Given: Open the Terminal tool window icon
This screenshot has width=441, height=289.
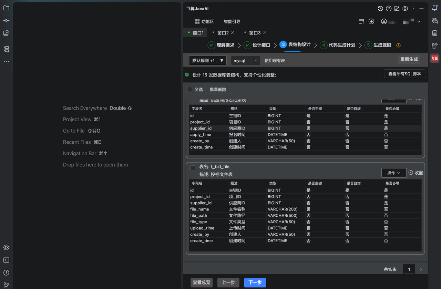Looking at the screenshot, I should (x=6, y=260).
